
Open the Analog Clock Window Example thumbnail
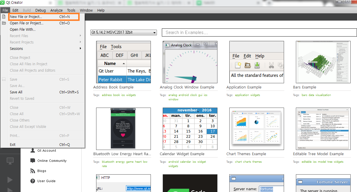click(190, 62)
